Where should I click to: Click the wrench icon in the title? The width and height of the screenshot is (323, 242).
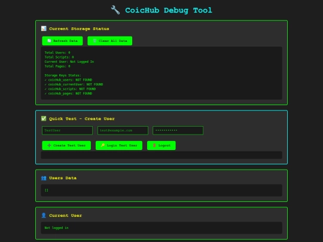click(115, 10)
